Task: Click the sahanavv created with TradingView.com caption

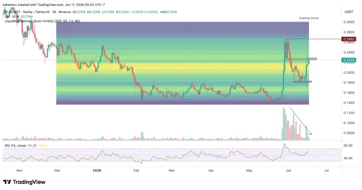Action: (x=54, y=5)
